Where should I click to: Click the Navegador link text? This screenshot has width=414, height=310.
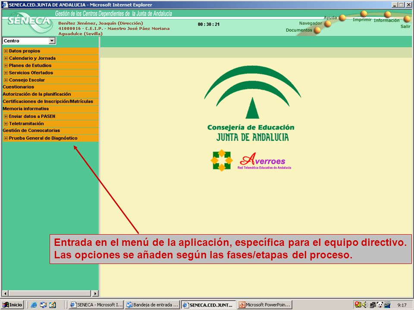[310, 23]
